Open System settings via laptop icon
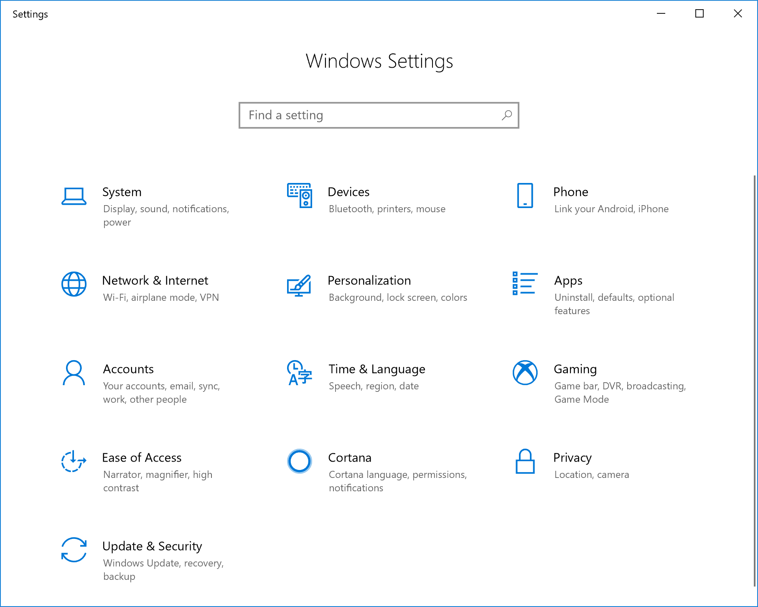This screenshot has height=607, width=758. (74, 196)
